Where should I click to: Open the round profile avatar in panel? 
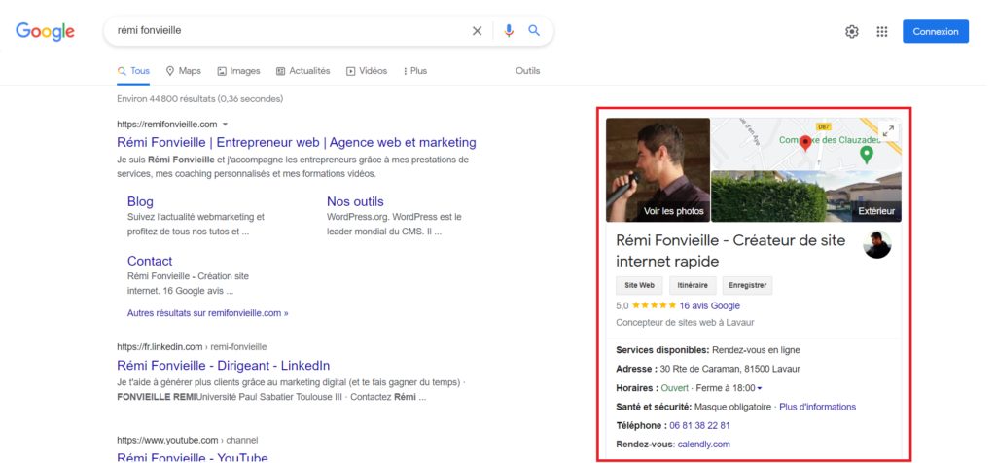(877, 244)
